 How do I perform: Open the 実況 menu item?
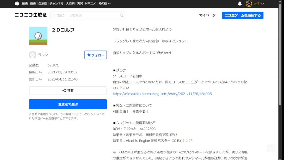[80, 4]
